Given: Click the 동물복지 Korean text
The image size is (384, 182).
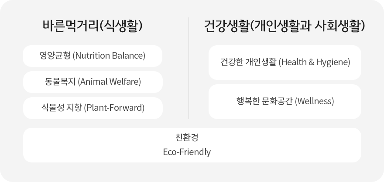Looking at the screenshot, I should pos(60,82).
